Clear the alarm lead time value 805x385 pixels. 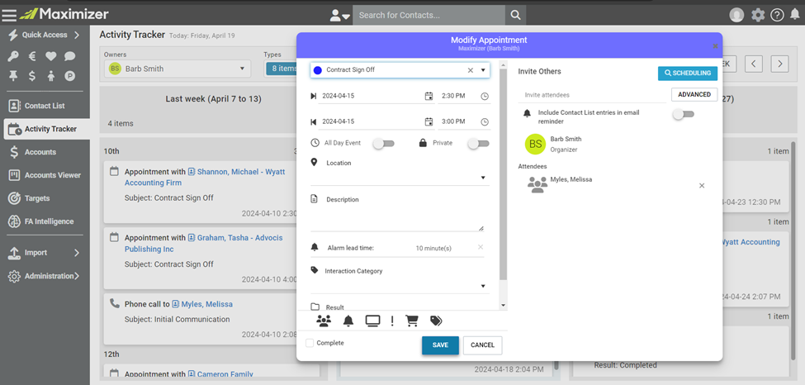click(481, 247)
